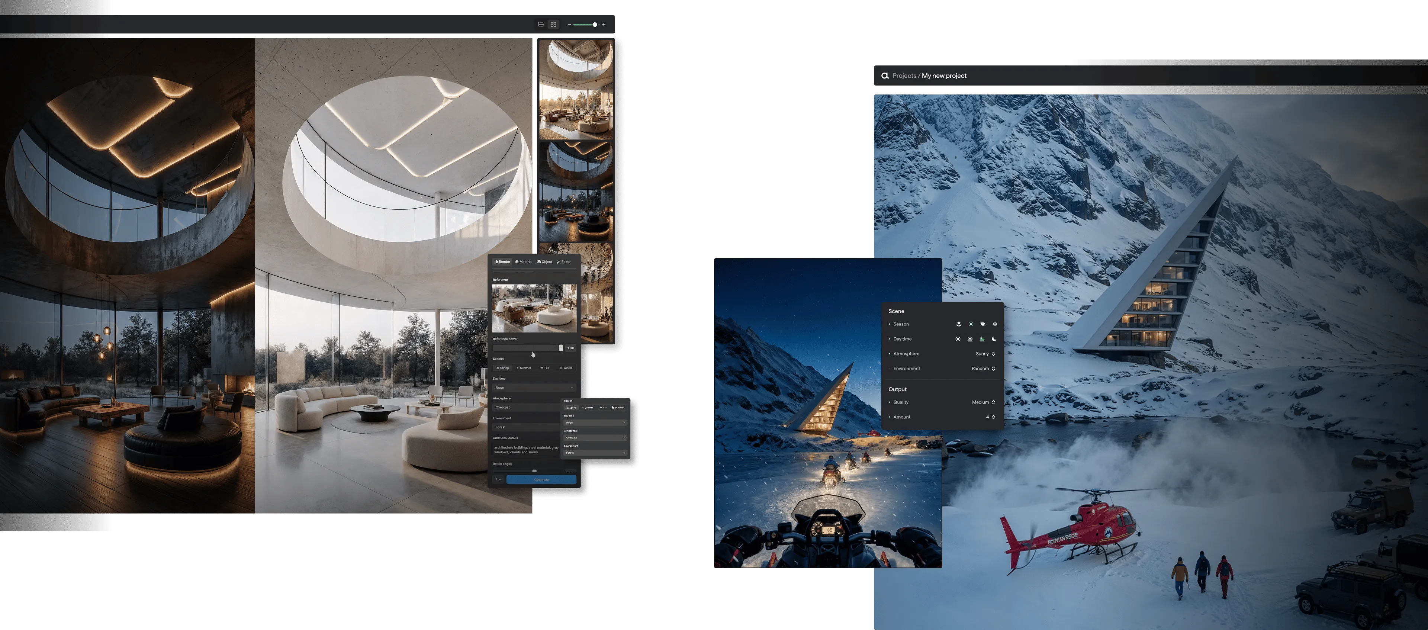Image resolution: width=1428 pixels, height=630 pixels.
Task: Select spring tulip season icon in Scene panel
Action: point(958,324)
